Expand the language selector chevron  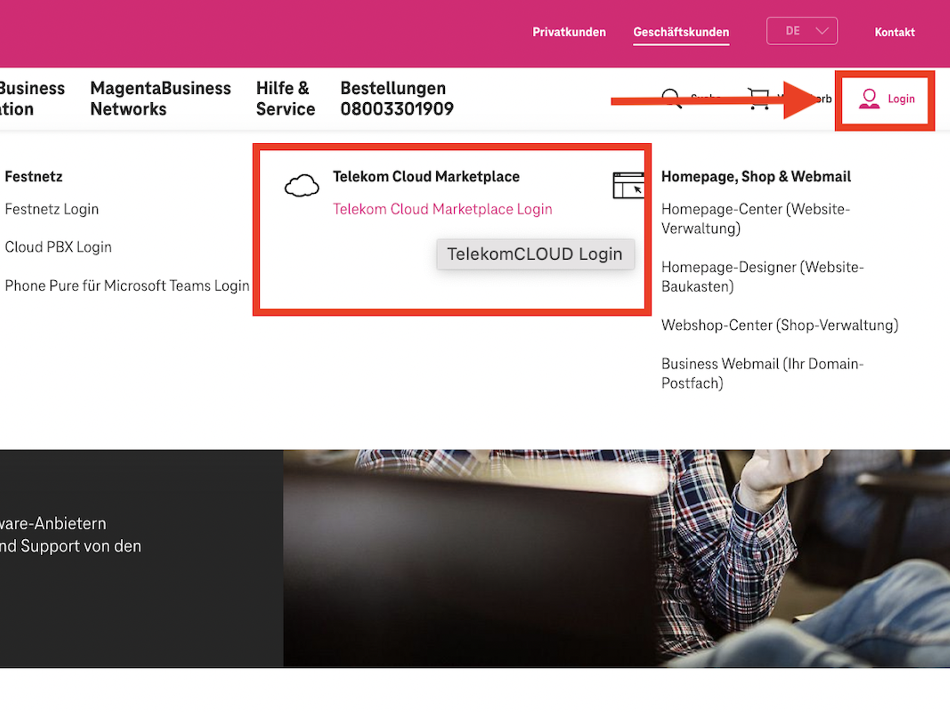tap(822, 31)
